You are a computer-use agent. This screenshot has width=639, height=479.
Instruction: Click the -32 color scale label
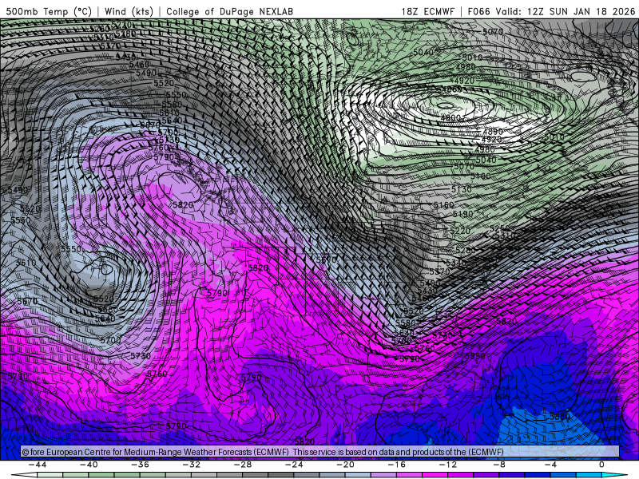(192, 465)
